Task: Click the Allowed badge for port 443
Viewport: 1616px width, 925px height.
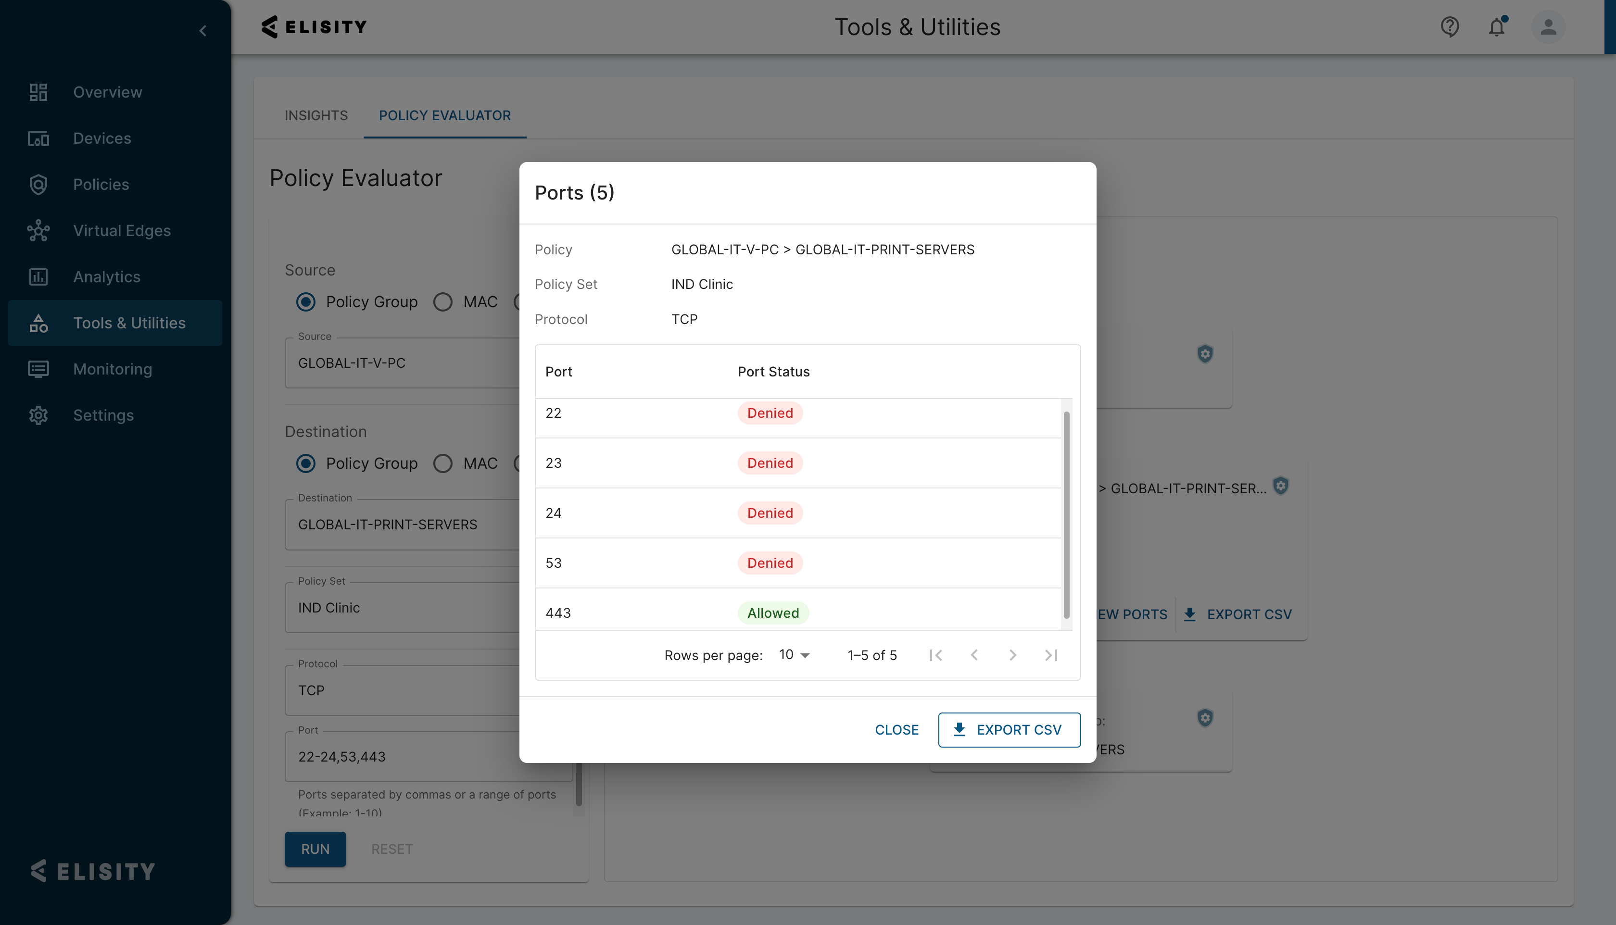Action: pos(773,613)
